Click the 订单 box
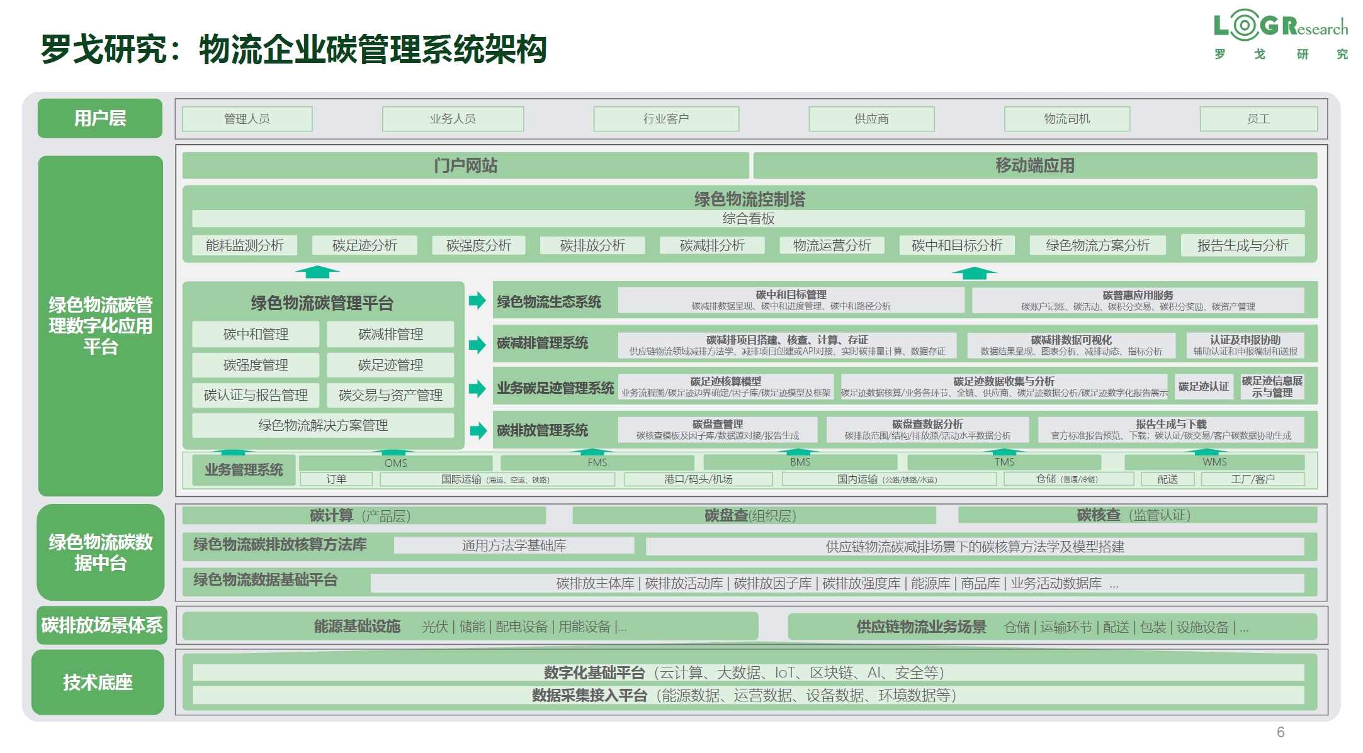Image resolution: width=1363 pixels, height=753 pixels. click(336, 479)
